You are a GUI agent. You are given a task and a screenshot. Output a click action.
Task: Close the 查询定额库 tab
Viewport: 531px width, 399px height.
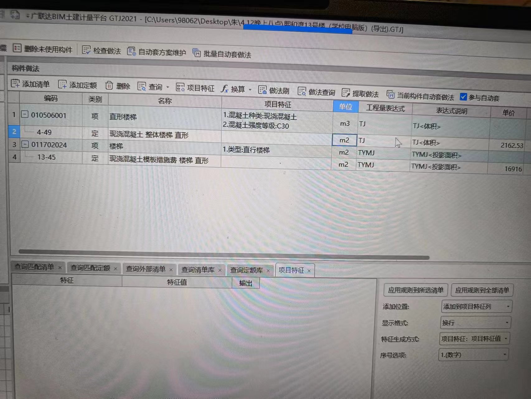coord(268,271)
